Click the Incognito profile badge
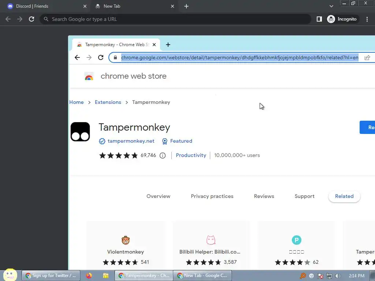The height and width of the screenshot is (281, 375). pos(342,19)
